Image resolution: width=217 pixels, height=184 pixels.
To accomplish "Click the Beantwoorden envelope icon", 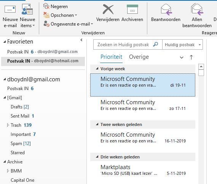I will [x=166, y=10].
